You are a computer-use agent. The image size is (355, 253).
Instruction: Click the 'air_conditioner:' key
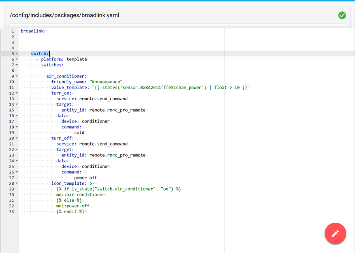click(x=66, y=76)
